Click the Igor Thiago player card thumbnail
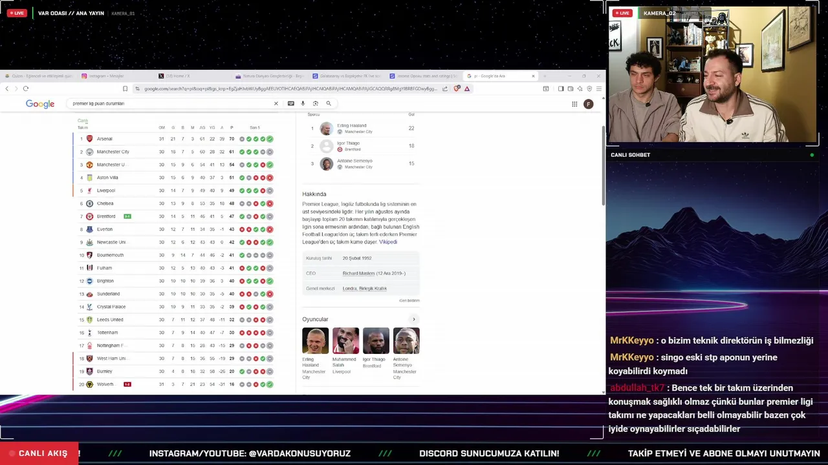 tap(376, 341)
